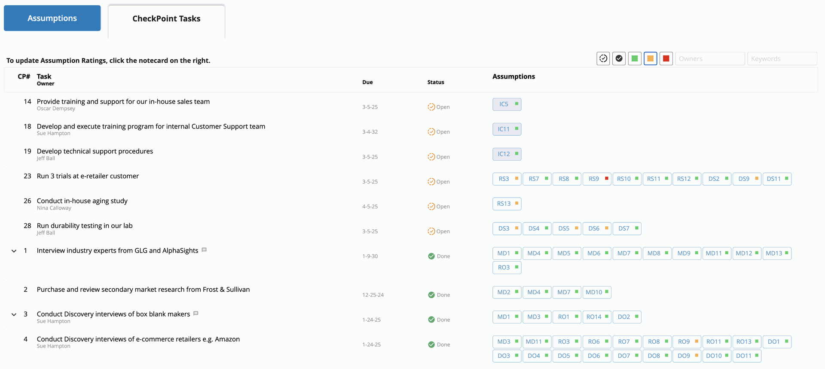Open the RS3 assumption notecard
The image size is (825, 369).
[x=507, y=179]
